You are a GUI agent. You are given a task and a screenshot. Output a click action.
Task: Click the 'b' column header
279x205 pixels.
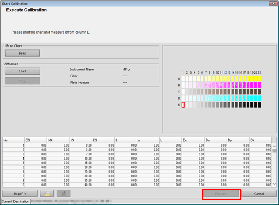pos(171,140)
